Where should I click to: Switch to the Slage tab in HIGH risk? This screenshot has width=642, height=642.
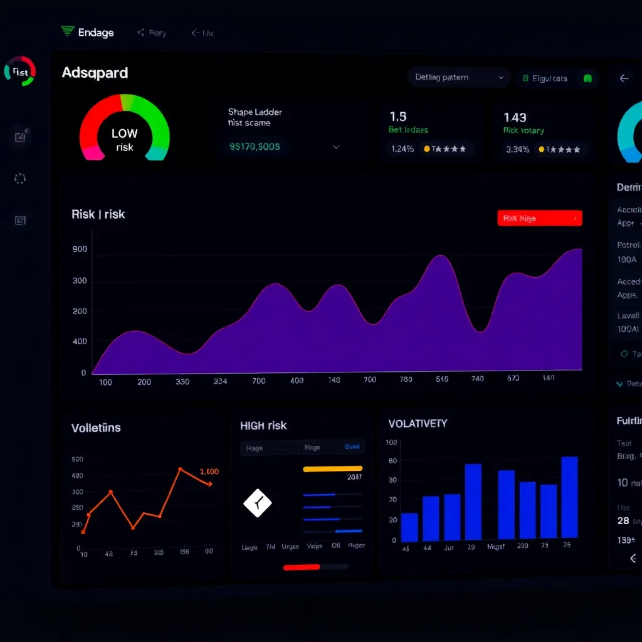click(x=312, y=447)
